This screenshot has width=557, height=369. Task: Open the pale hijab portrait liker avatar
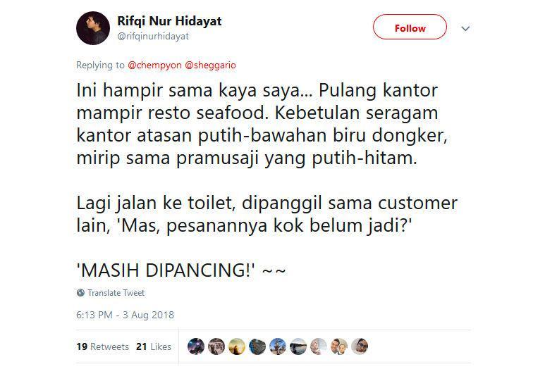319,346
